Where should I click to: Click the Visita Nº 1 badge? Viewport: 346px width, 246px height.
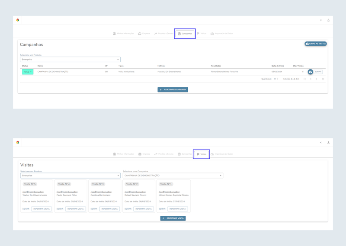coord(166,184)
